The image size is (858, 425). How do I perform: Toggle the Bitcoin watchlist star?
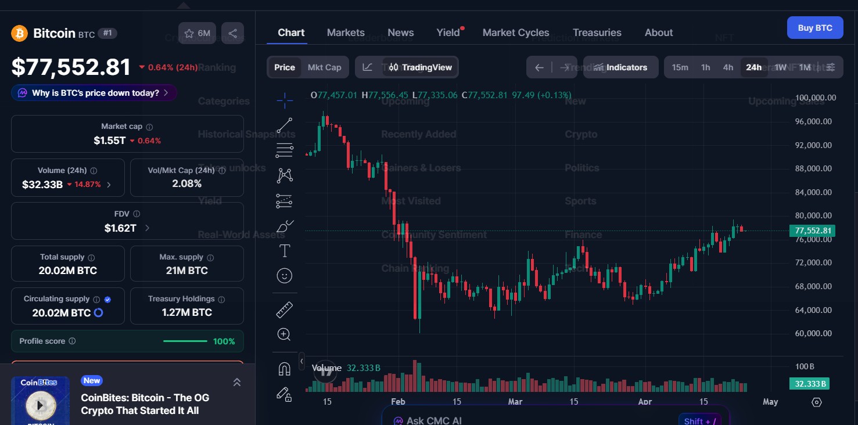coord(189,33)
